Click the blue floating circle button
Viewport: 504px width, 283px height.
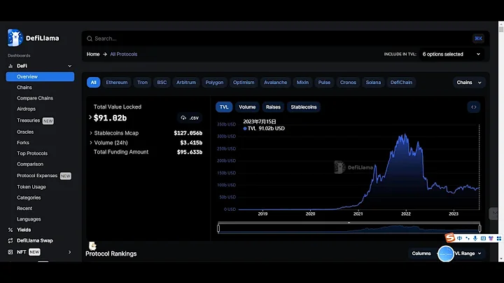pyautogui.click(x=446, y=254)
